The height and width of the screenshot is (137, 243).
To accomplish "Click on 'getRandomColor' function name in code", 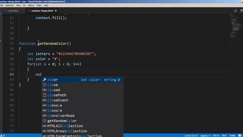I will pos(52,43).
